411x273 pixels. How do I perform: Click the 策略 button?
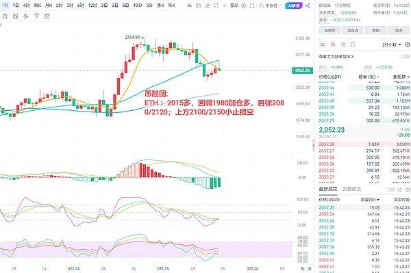coord(375,30)
